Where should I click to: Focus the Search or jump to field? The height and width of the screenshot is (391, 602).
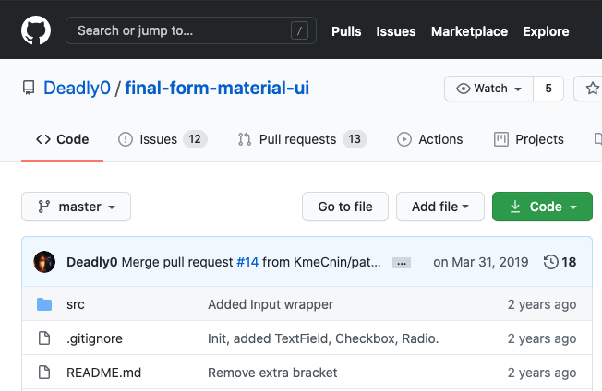(x=191, y=30)
